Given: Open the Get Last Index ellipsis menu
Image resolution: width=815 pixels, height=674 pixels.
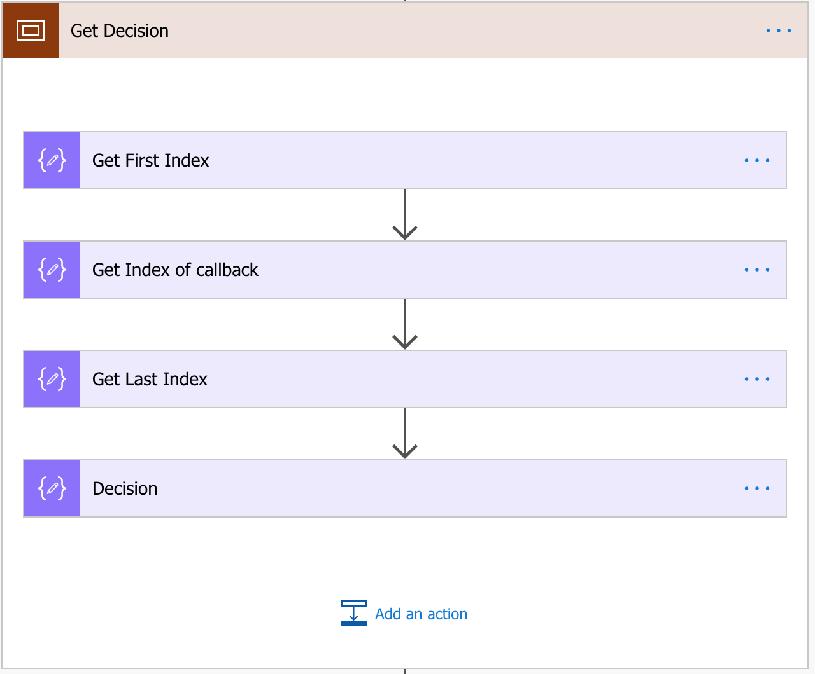Looking at the screenshot, I should point(757,379).
